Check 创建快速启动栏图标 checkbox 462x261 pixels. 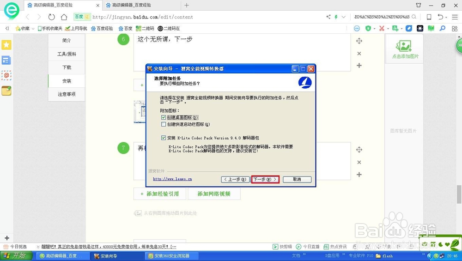pyautogui.click(x=164, y=124)
